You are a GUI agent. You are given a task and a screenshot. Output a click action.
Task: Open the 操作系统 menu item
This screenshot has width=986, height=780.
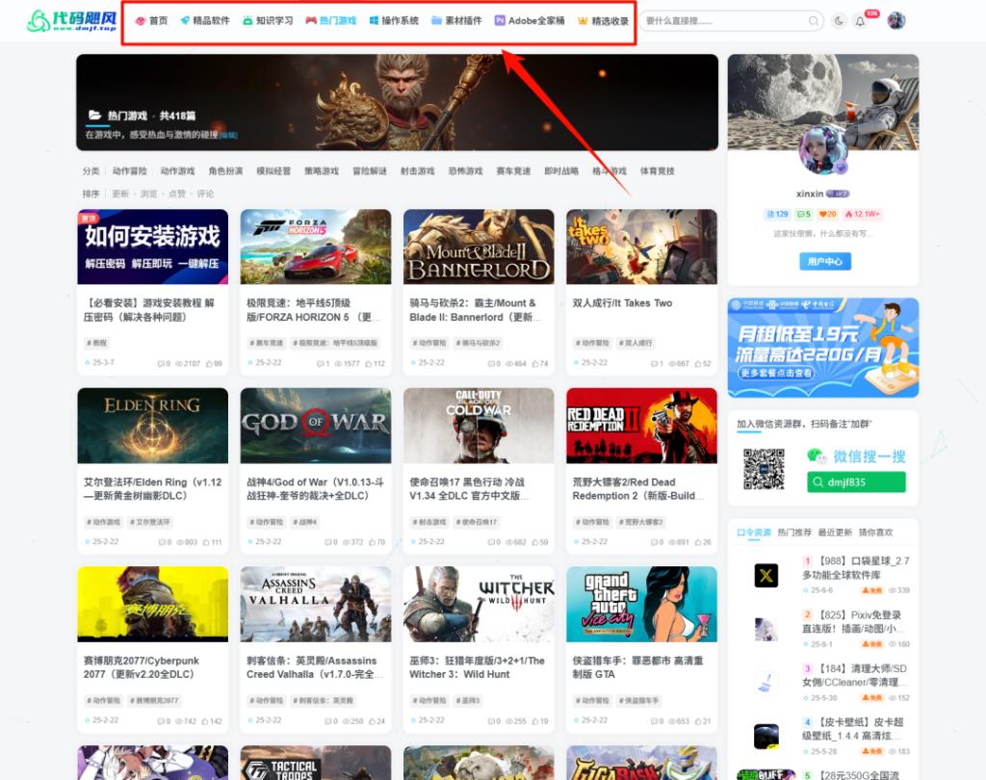pos(394,21)
